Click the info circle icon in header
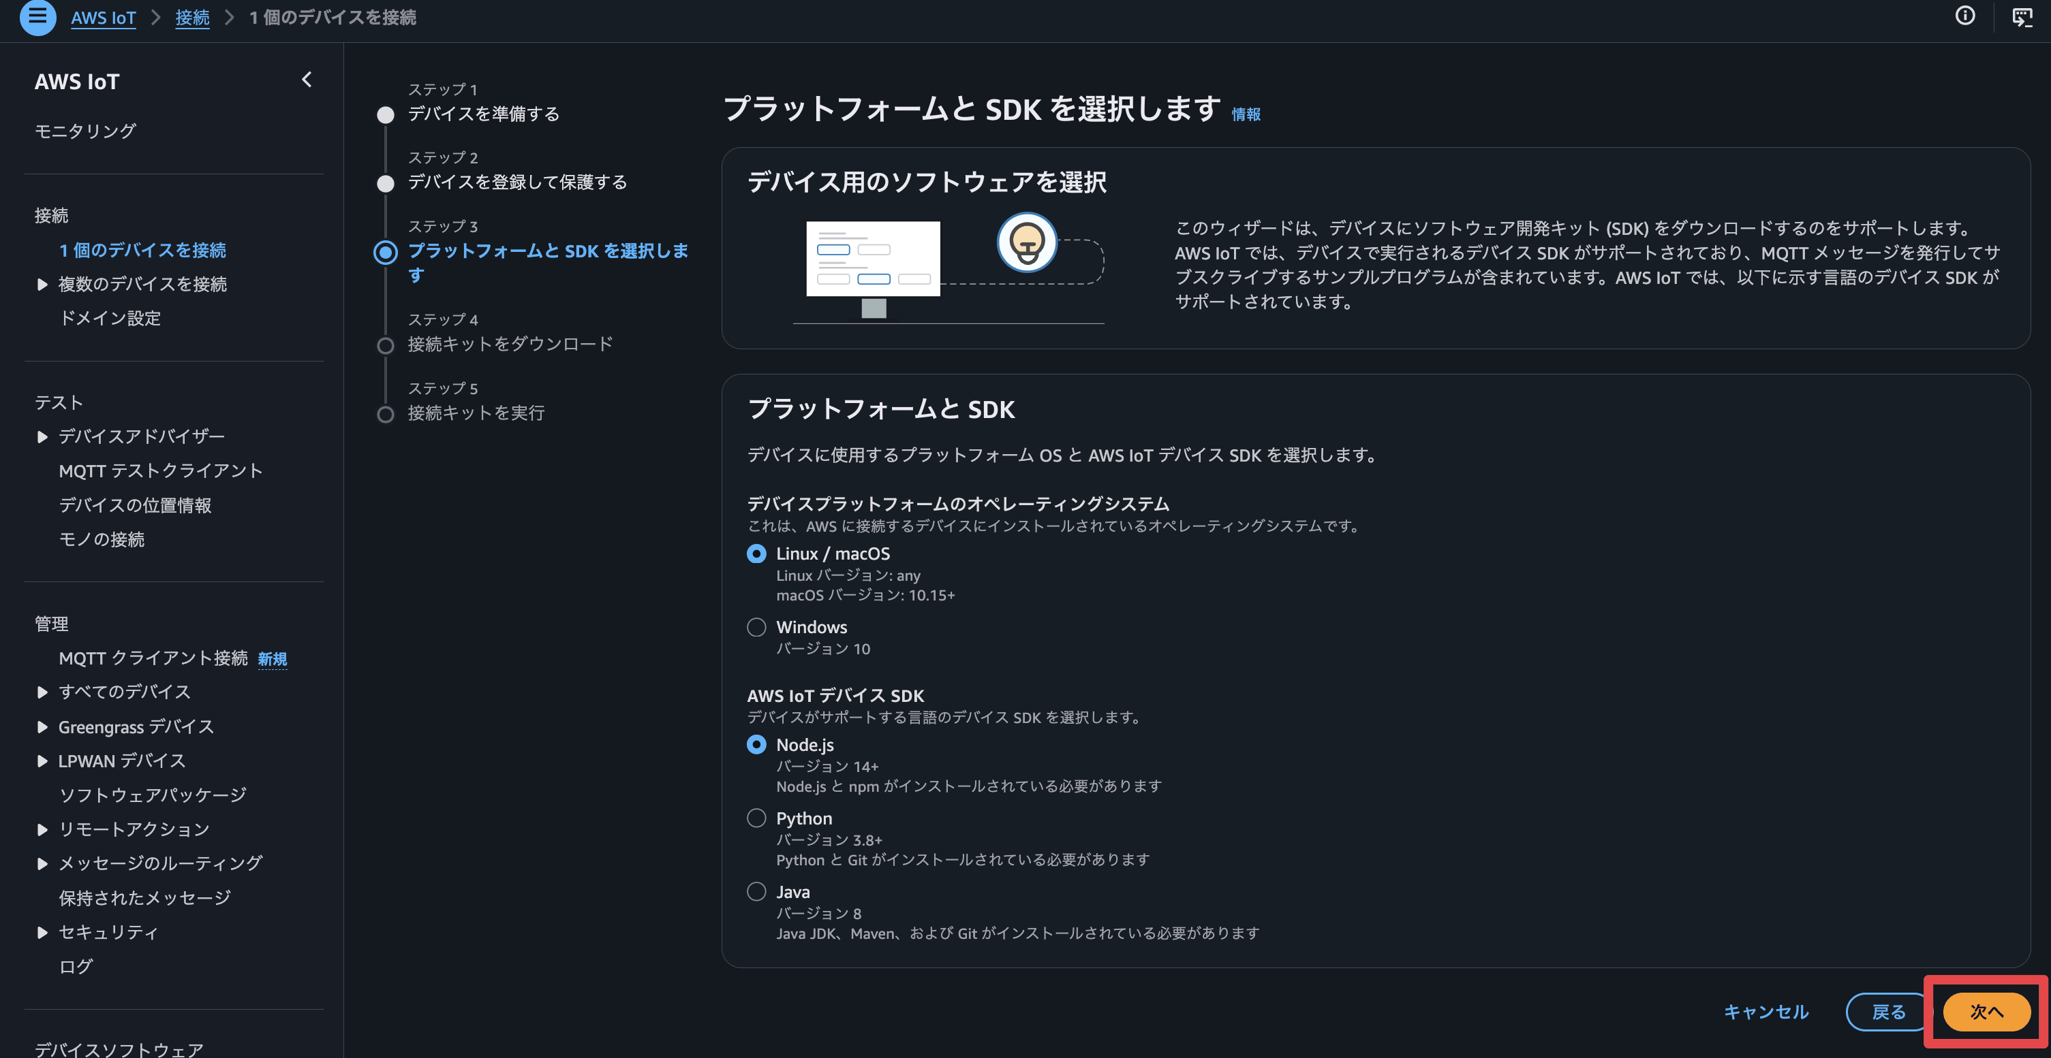This screenshot has width=2051, height=1058. pos(1965,16)
